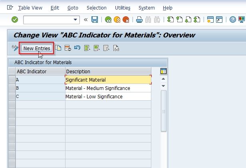Viewport: 246px width, 168px height.
Task: Open table column settings icon
Action: (x=163, y=71)
